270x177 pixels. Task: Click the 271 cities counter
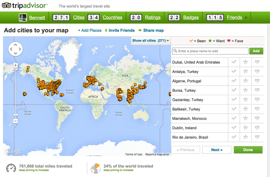pyautogui.click(x=61, y=18)
